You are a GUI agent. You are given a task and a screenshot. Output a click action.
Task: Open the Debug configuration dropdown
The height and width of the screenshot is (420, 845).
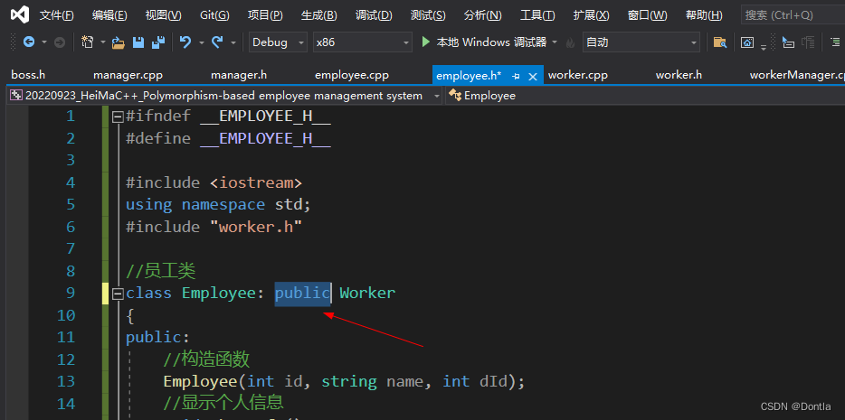[x=278, y=42]
